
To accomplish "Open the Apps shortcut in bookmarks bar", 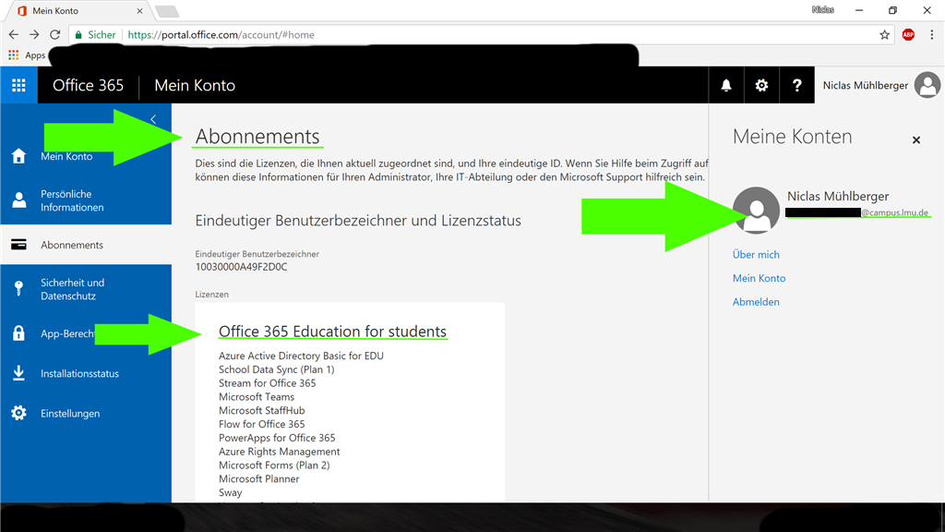I will pyautogui.click(x=27, y=54).
